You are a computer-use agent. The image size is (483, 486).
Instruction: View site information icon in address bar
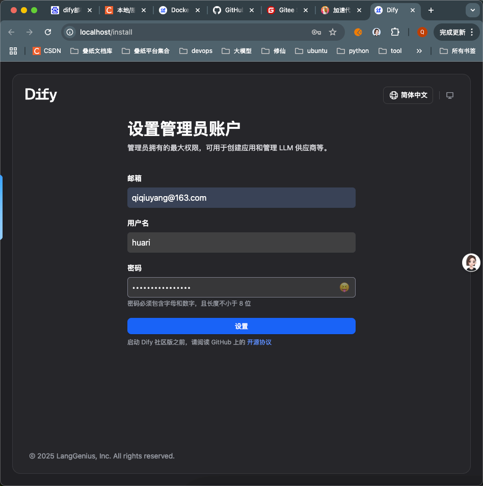tap(70, 32)
